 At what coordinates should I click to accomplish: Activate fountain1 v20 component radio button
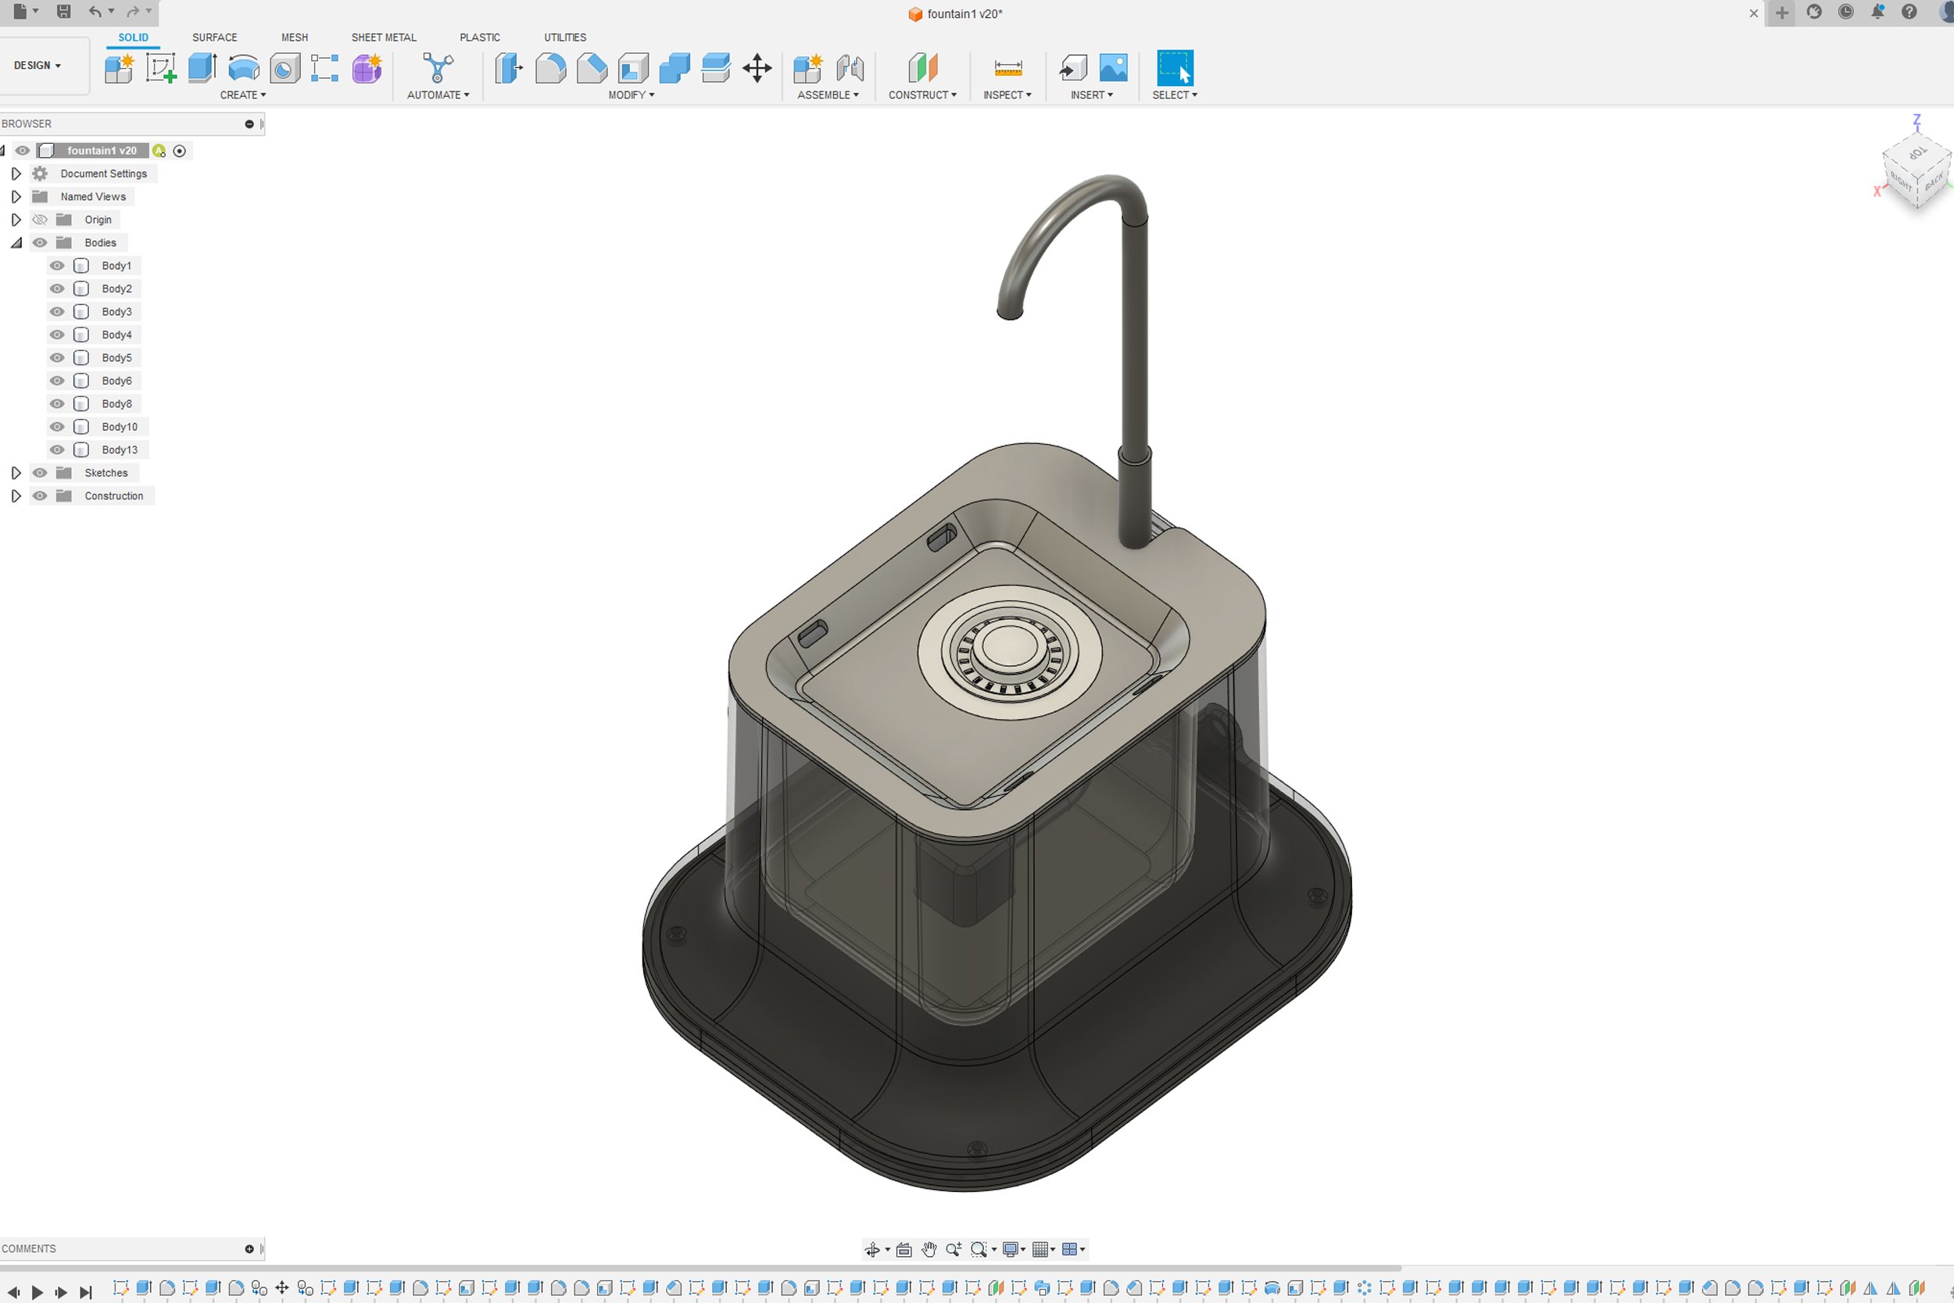pos(180,151)
